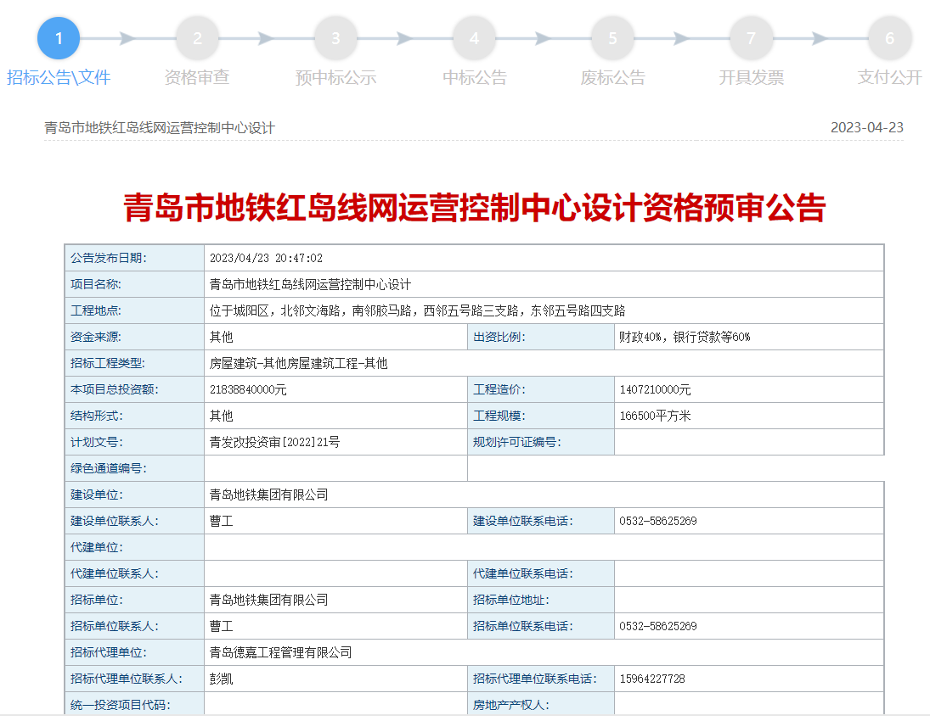Click 建设单位 value 青岛地铁集团有限公司
The image size is (930, 721).
tap(268, 495)
